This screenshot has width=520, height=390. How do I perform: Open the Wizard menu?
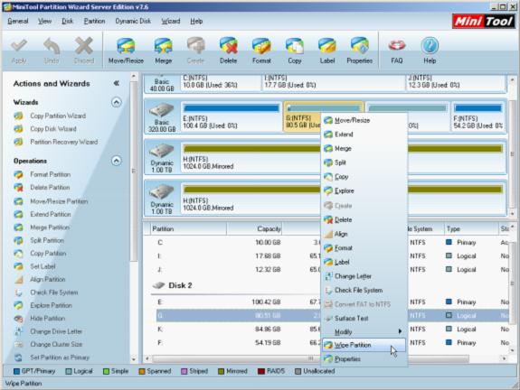(171, 21)
